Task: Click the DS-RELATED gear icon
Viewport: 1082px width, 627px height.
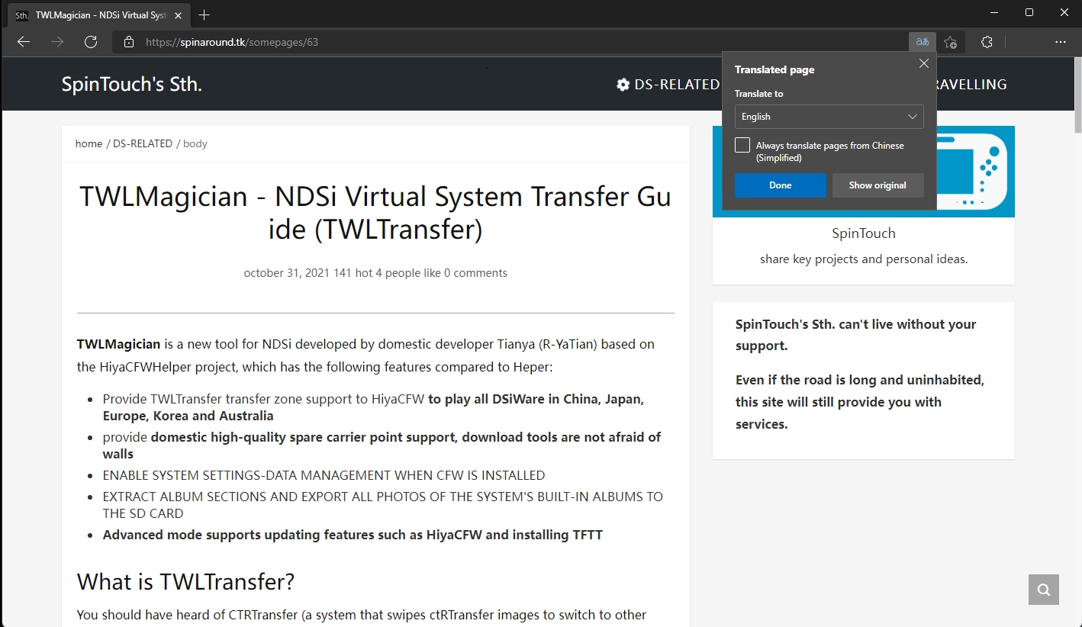Action: pos(623,85)
